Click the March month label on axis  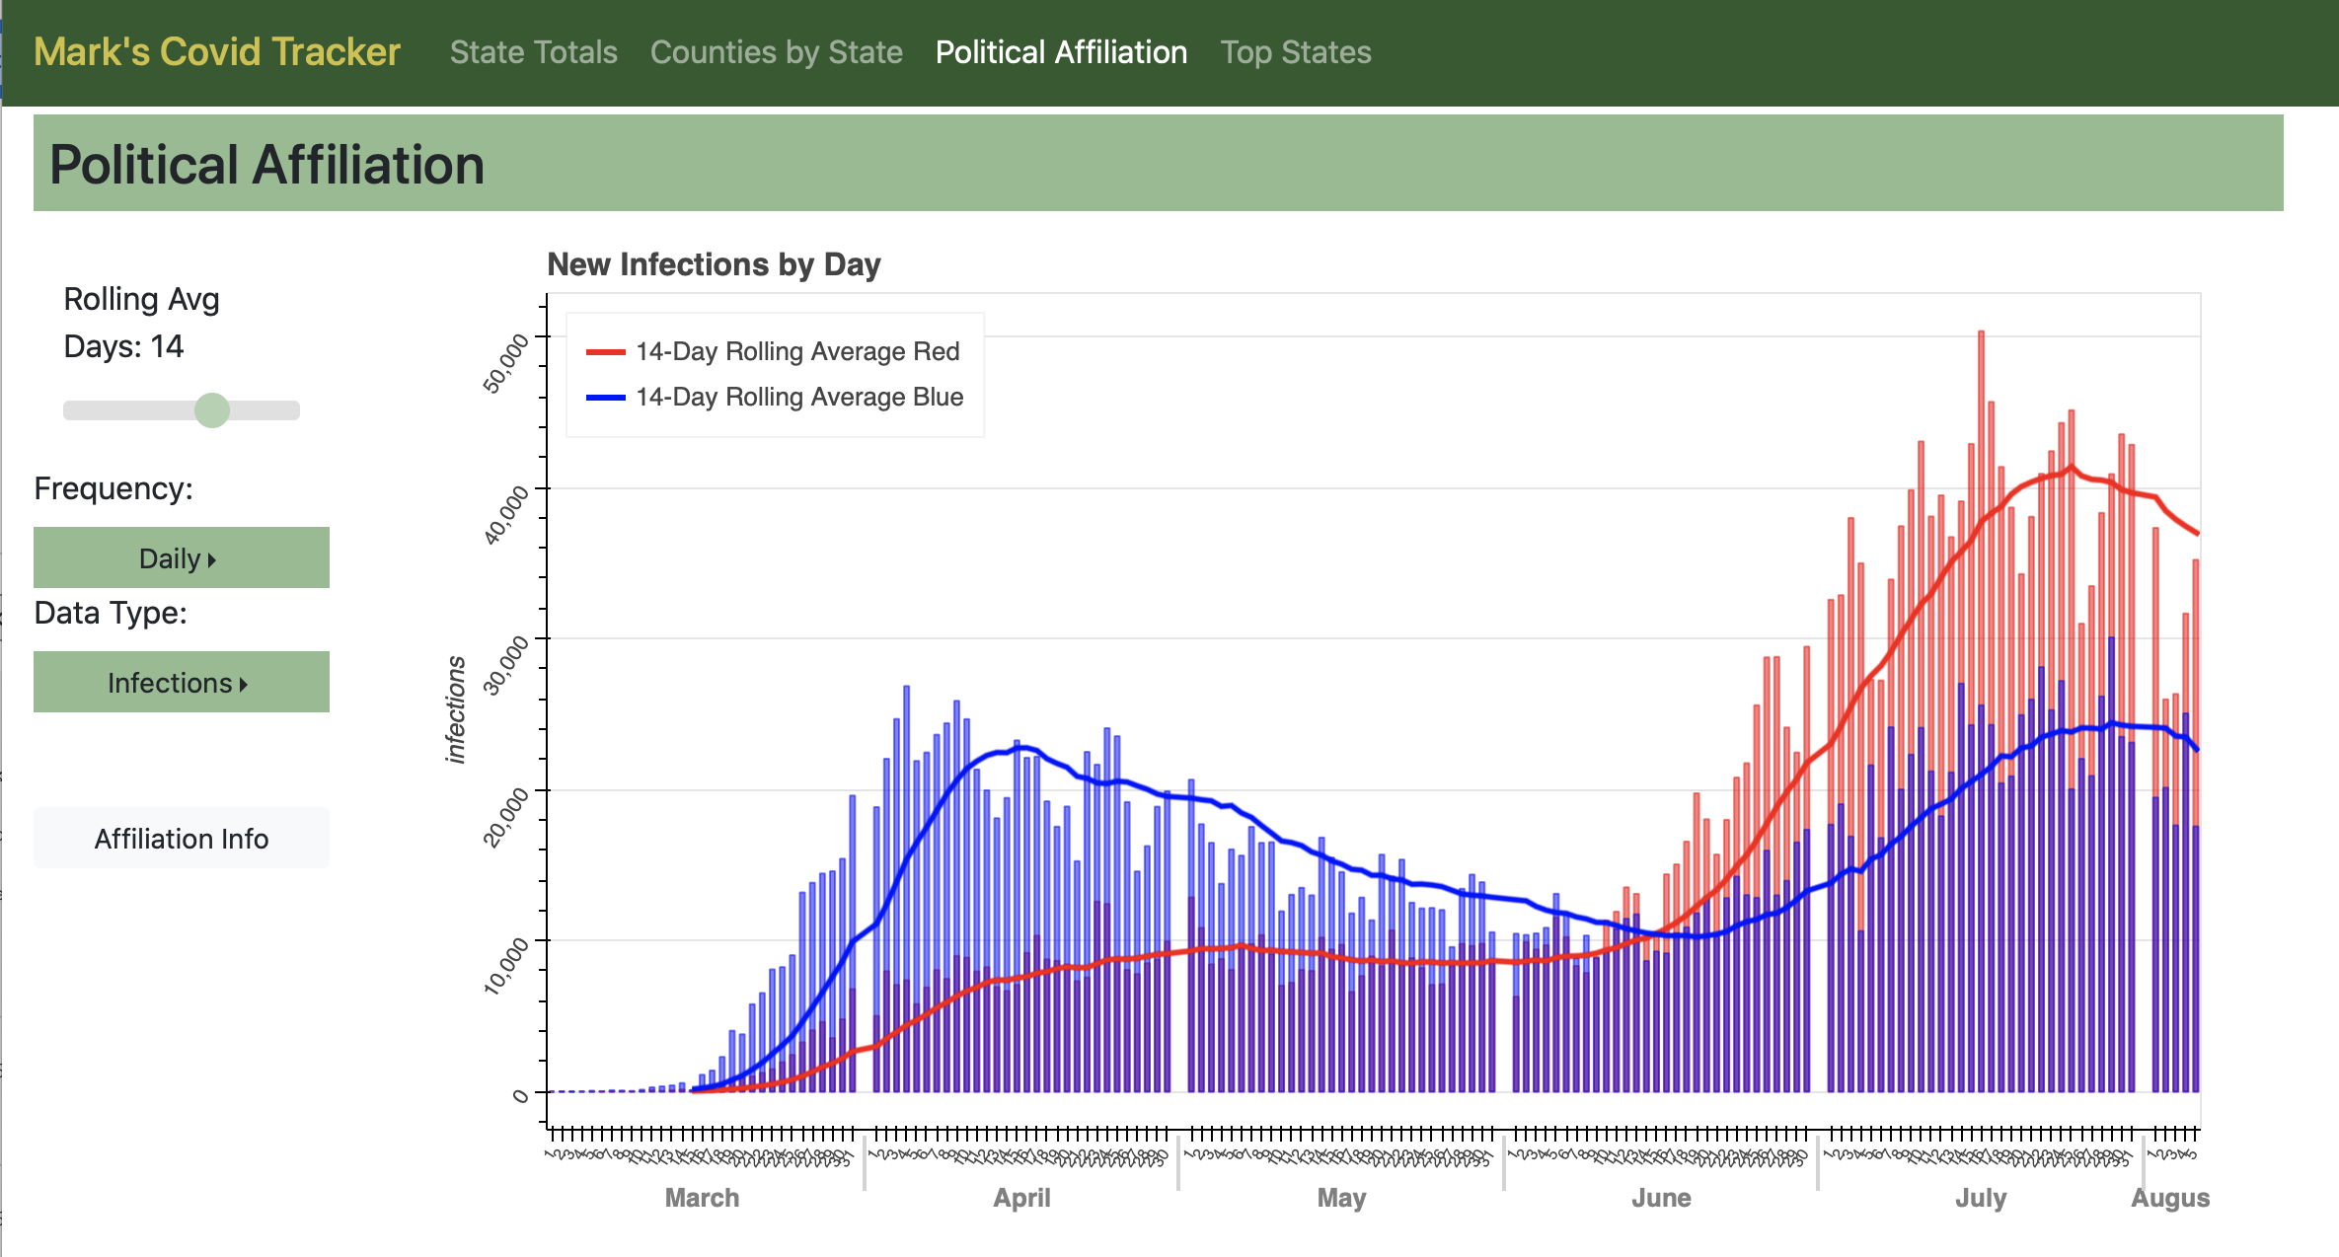coord(702,1198)
